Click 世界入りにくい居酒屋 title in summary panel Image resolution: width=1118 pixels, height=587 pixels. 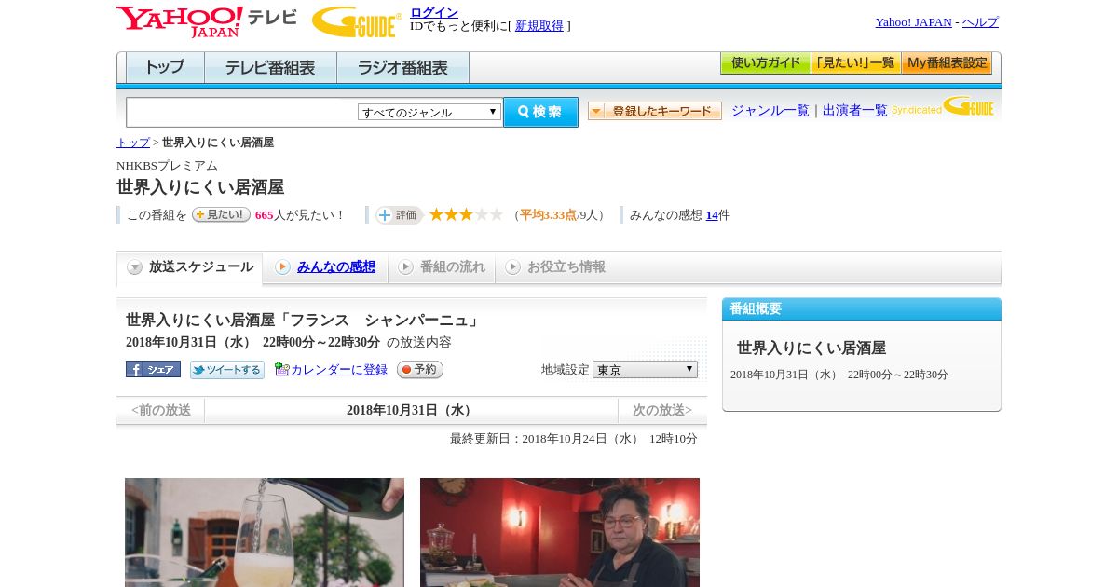pyautogui.click(x=811, y=348)
